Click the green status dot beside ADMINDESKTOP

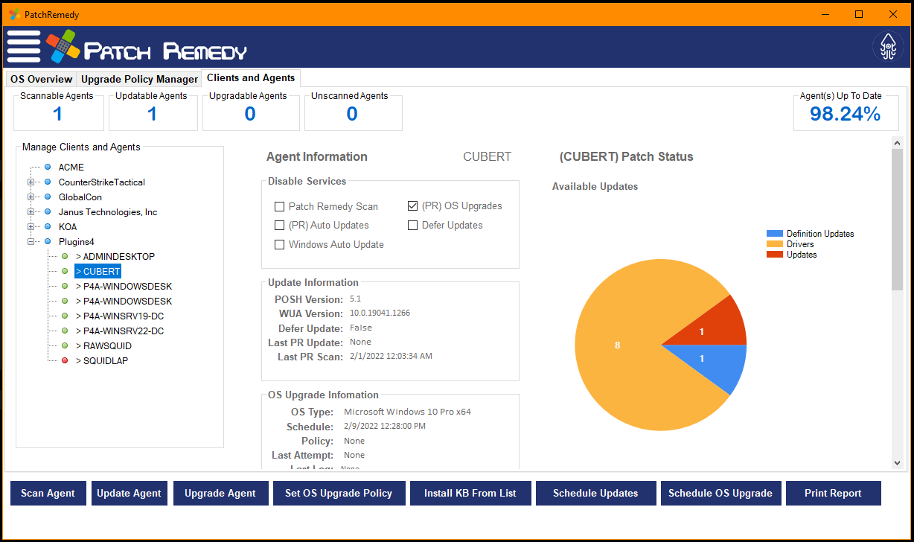point(65,256)
